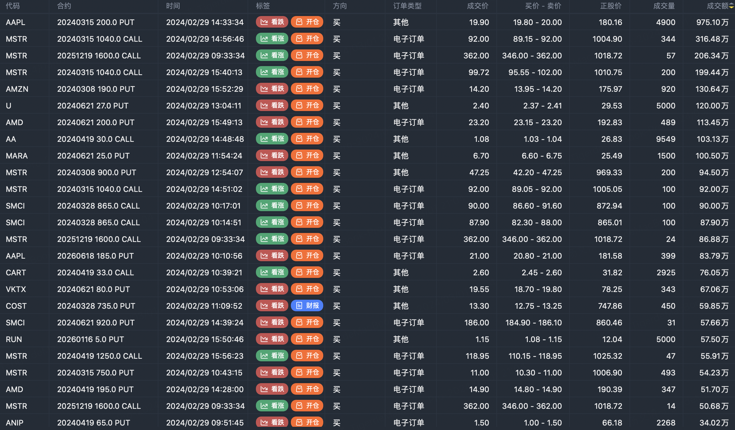
Task: Click the 开仓 tag on VKTX 80.0 PUT row
Action: (x=307, y=289)
